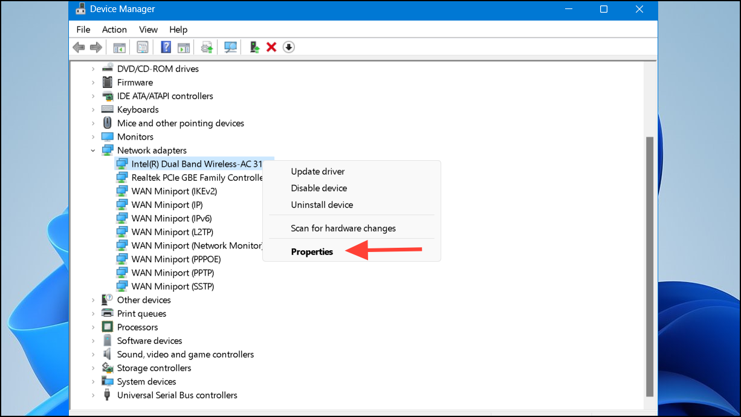Click the Universal Serial Bus controllers USB icon
Image resolution: width=741 pixels, height=417 pixels.
click(108, 395)
